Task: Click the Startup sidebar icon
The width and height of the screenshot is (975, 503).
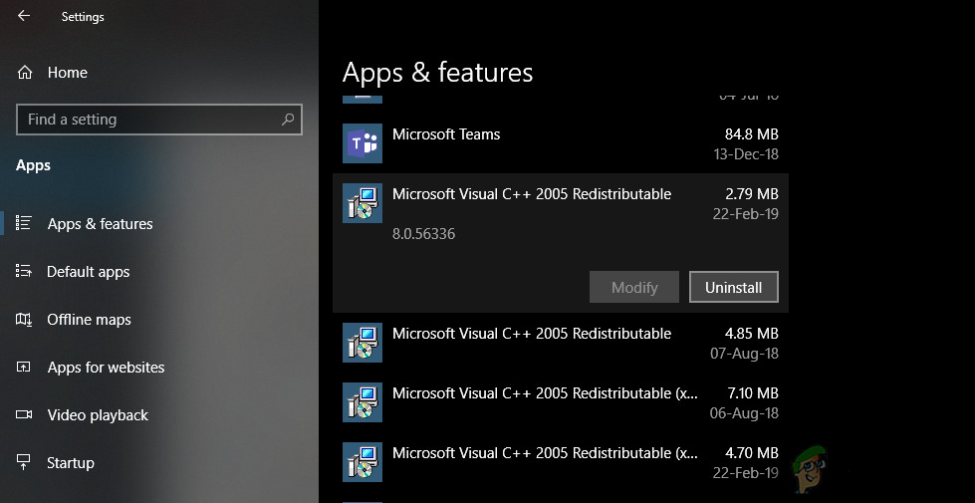Action: (25, 463)
